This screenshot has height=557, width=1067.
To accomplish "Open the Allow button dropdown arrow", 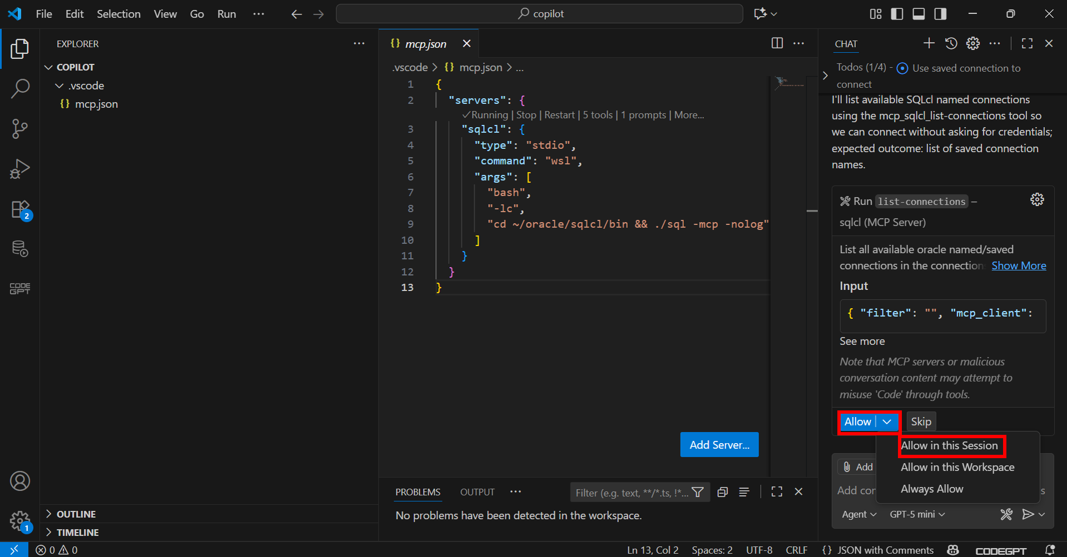I will coord(887,422).
